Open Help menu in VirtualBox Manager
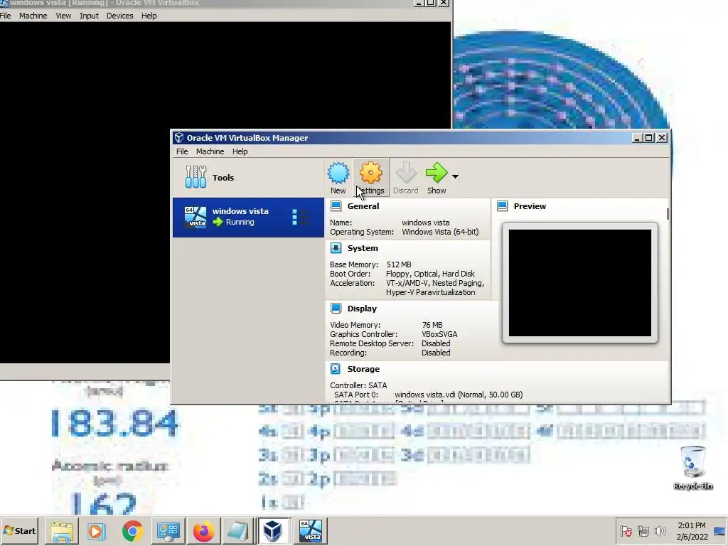The width and height of the screenshot is (728, 546). pyautogui.click(x=240, y=151)
